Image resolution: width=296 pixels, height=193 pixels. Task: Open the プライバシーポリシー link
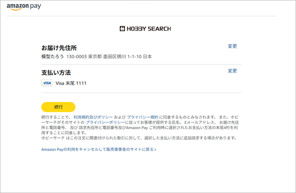pos(105,122)
